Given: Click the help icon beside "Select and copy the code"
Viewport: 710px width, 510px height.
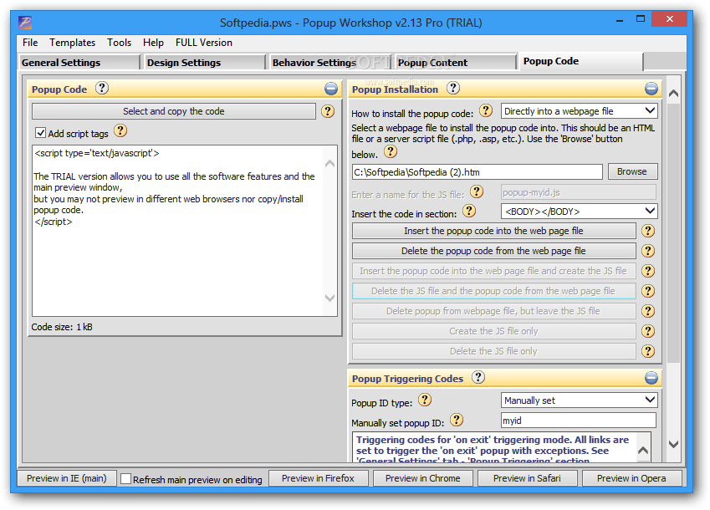Looking at the screenshot, I should click(327, 110).
